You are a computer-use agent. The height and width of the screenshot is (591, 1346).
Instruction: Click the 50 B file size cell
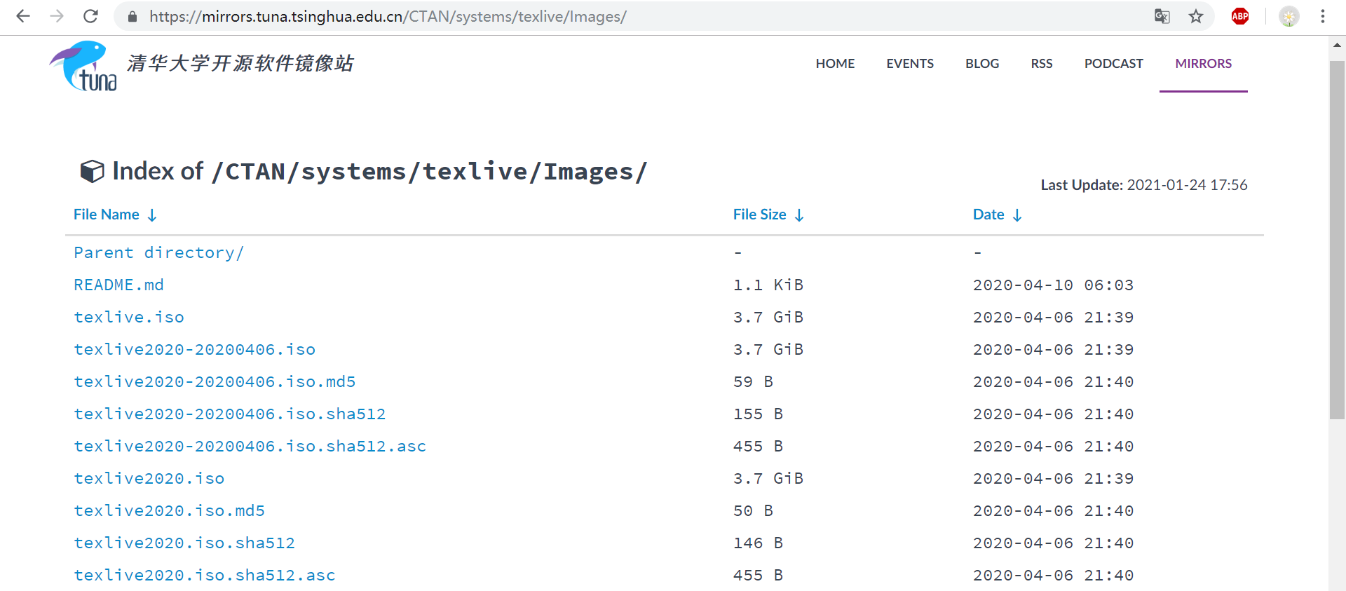[x=753, y=510]
